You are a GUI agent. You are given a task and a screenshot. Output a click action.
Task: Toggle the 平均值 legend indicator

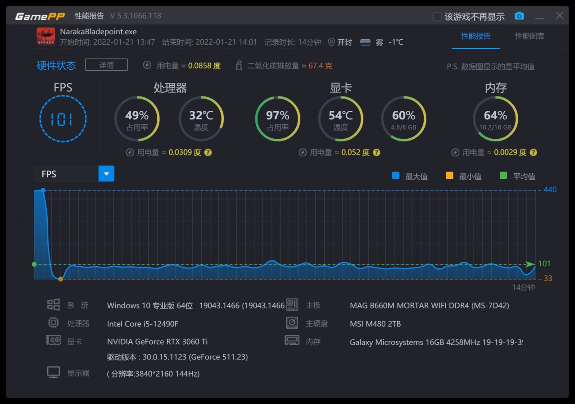click(x=503, y=176)
